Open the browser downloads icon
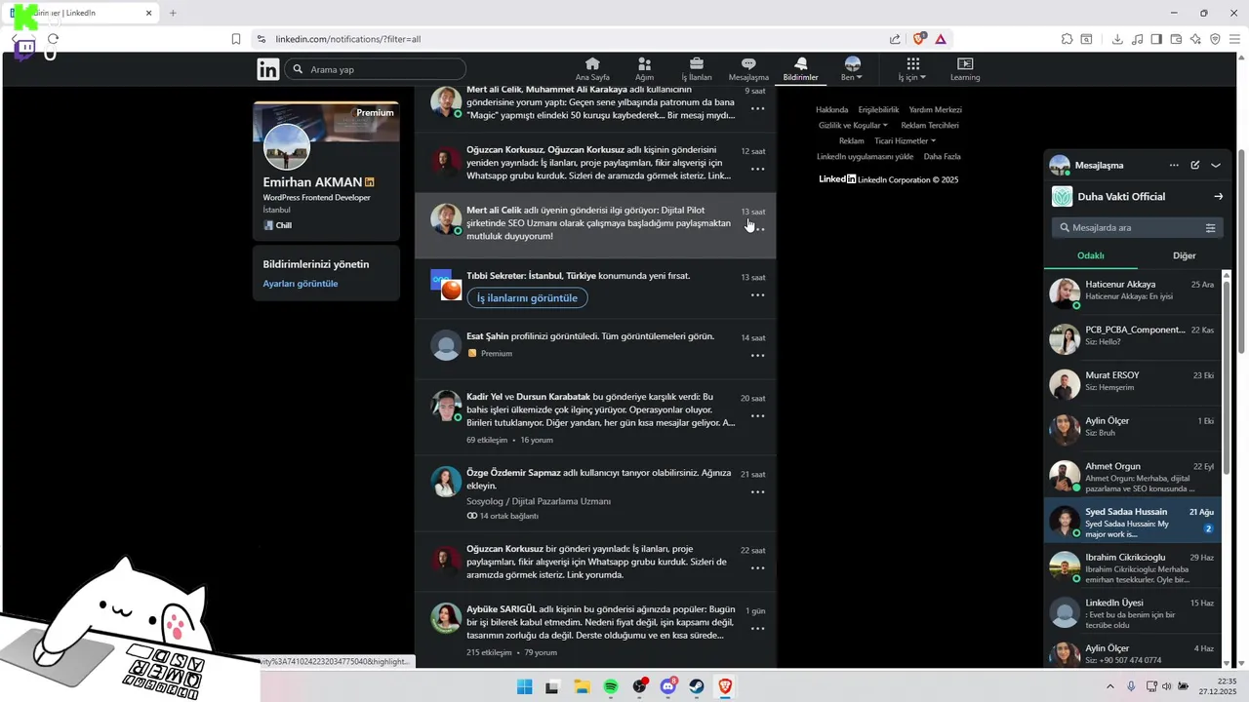 click(1117, 39)
